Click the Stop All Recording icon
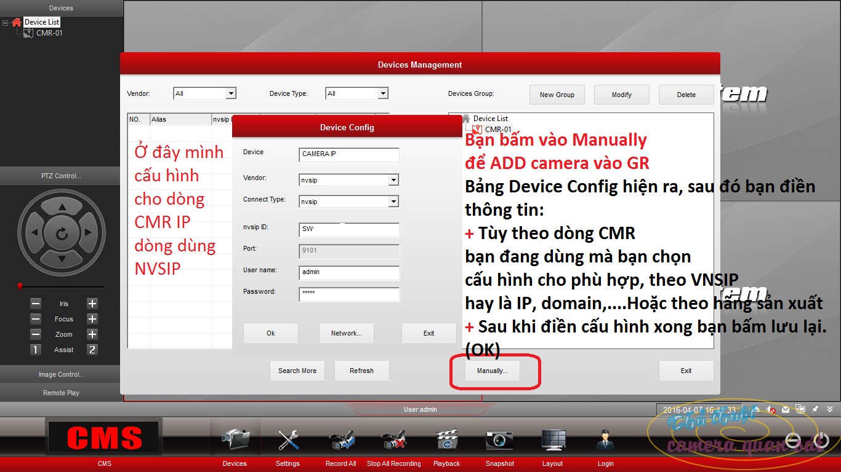The image size is (841, 472). tap(393, 439)
